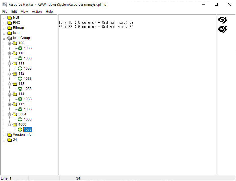236x181 pixels.
Task: Collapse the 112 subfolder node
Action: (10, 74)
